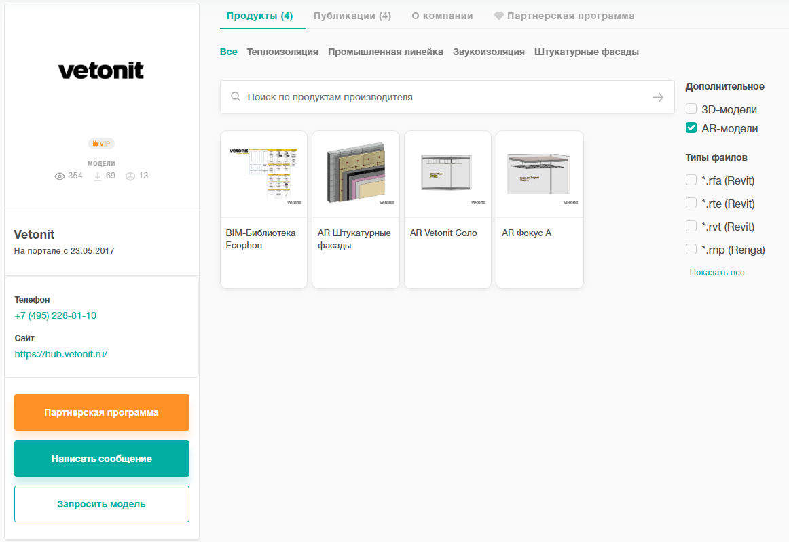Click the VIP crown badge
789x542 pixels.
pyautogui.click(x=101, y=144)
